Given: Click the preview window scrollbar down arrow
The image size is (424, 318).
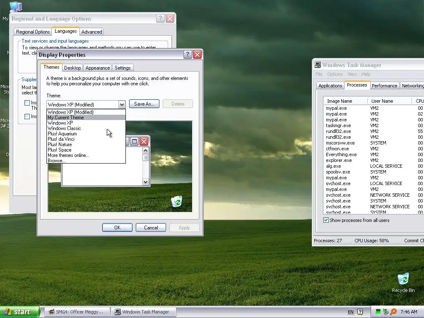Looking at the screenshot, I should (145, 182).
